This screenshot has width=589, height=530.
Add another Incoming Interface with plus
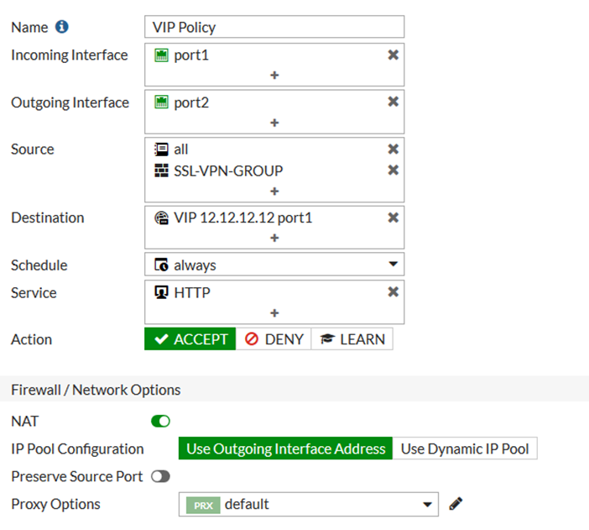tap(274, 76)
